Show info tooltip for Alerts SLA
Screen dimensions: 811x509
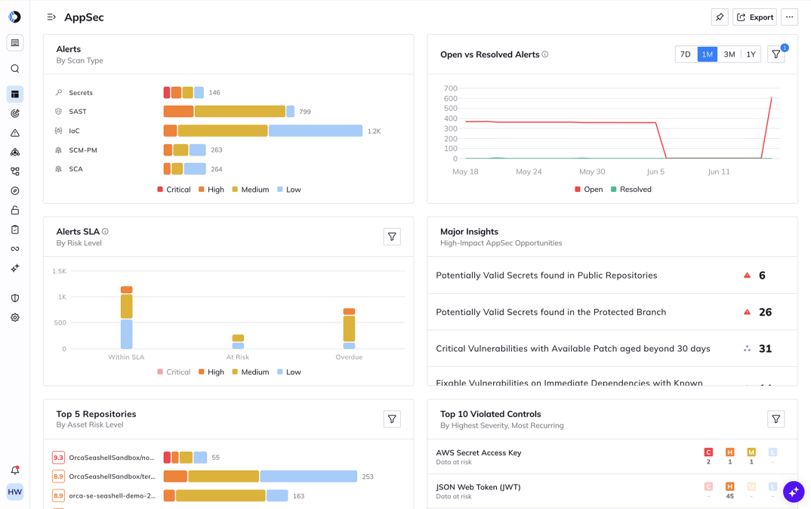click(105, 231)
